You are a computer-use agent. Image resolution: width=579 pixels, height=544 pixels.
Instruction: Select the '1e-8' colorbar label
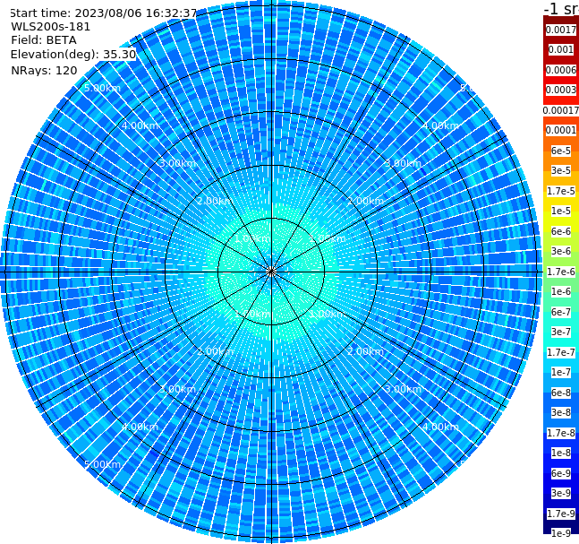561,453
